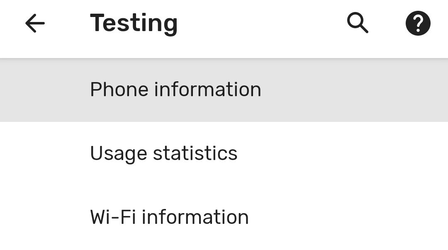Choose the Phone information list item

tap(175, 90)
